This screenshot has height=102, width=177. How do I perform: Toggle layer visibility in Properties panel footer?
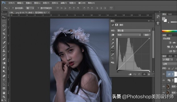(144, 74)
